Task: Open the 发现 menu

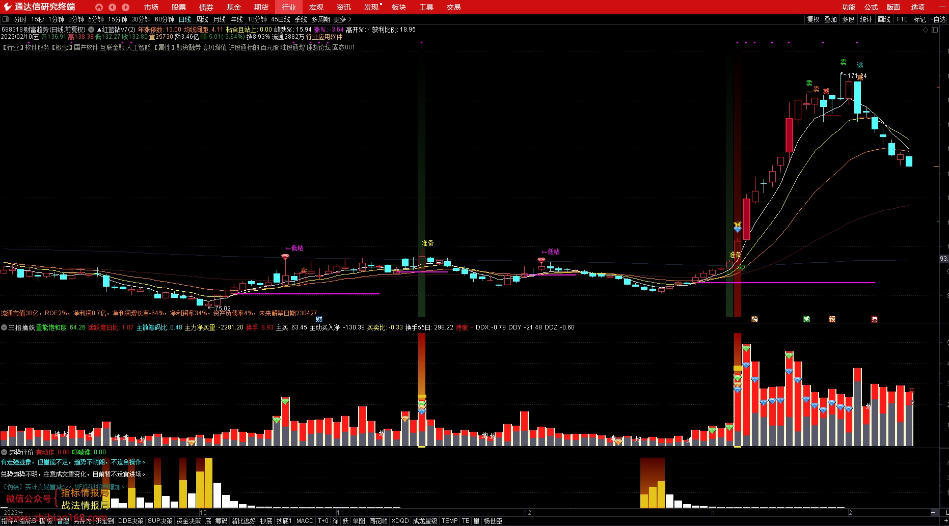Action: [x=371, y=7]
